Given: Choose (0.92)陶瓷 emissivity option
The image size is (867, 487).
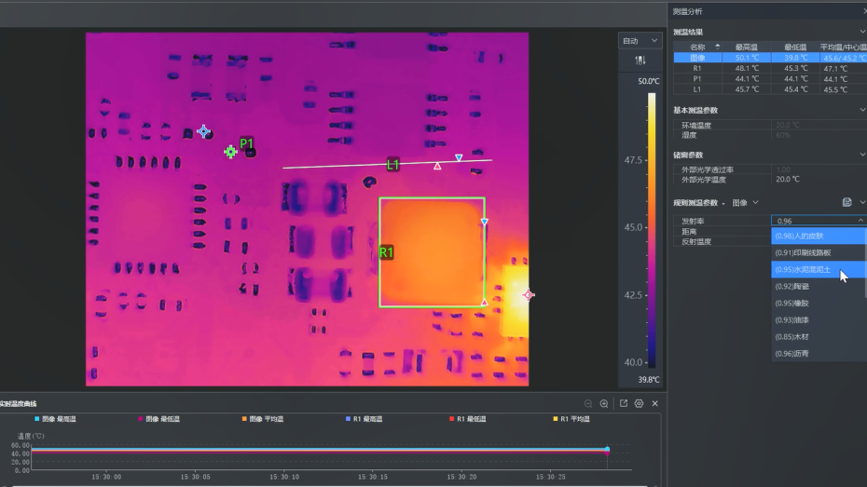Looking at the screenshot, I should (819, 286).
